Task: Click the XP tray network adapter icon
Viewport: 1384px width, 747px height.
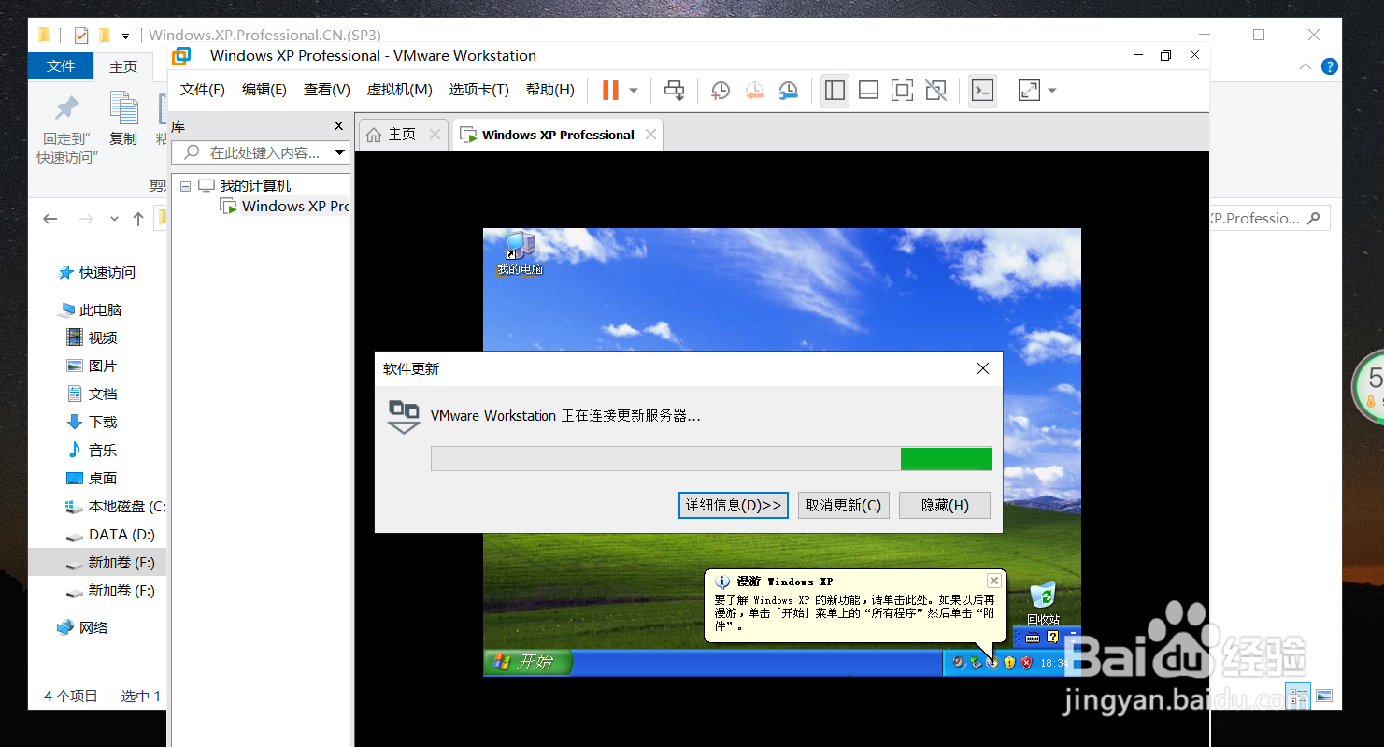Action: coord(975,663)
